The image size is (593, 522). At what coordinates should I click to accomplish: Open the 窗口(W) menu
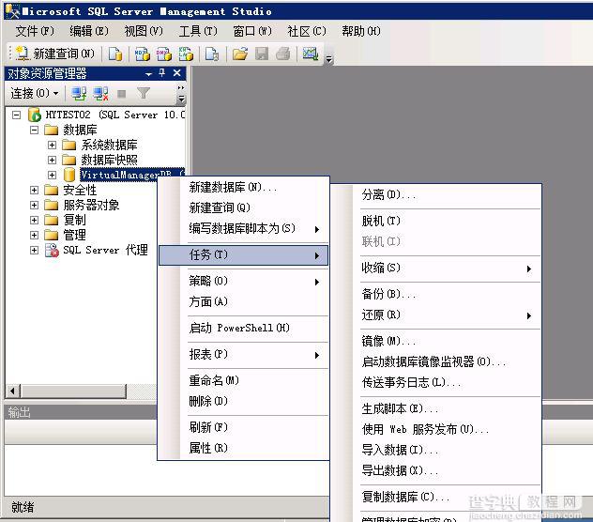point(252,31)
